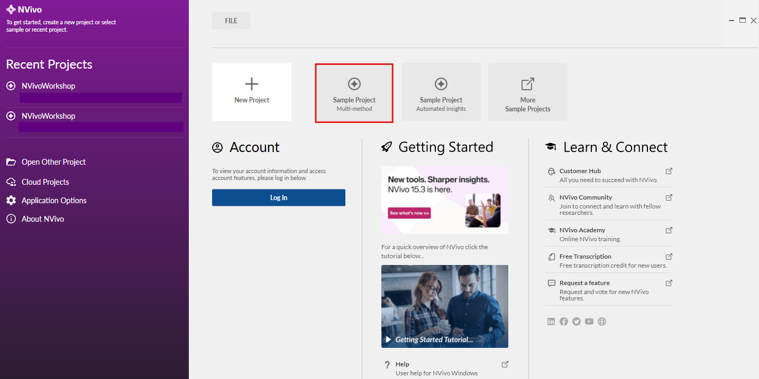Click the Account heading user icon
Screen dimensions: 759x379
click(217, 147)
